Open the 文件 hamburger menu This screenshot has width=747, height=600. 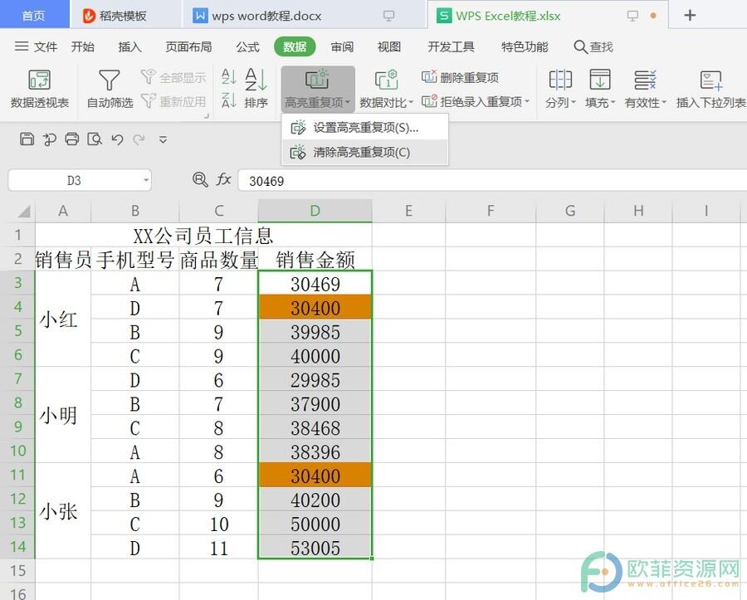point(36,46)
